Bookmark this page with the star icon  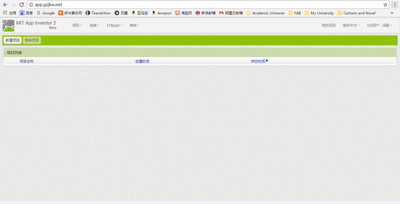click(x=385, y=5)
